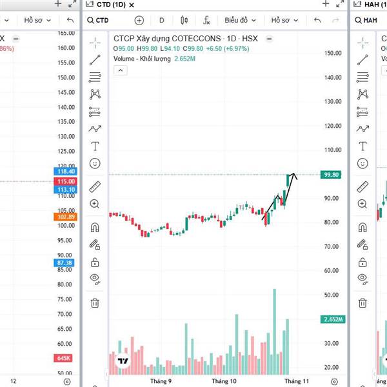387x387 pixels.
Task: Close the CTD (1D) tab
Action: tap(132, 5)
